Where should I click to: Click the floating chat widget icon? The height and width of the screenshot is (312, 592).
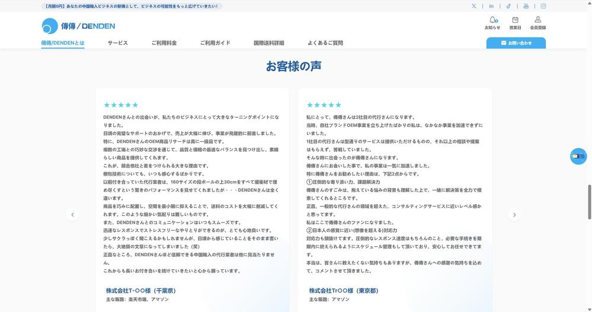tap(578, 156)
